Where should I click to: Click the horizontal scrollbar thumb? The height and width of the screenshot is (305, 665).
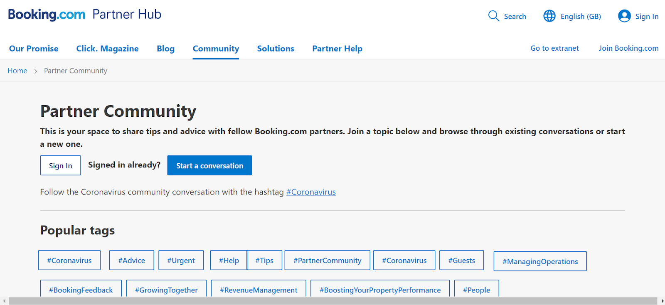pyautogui.click(x=332, y=301)
